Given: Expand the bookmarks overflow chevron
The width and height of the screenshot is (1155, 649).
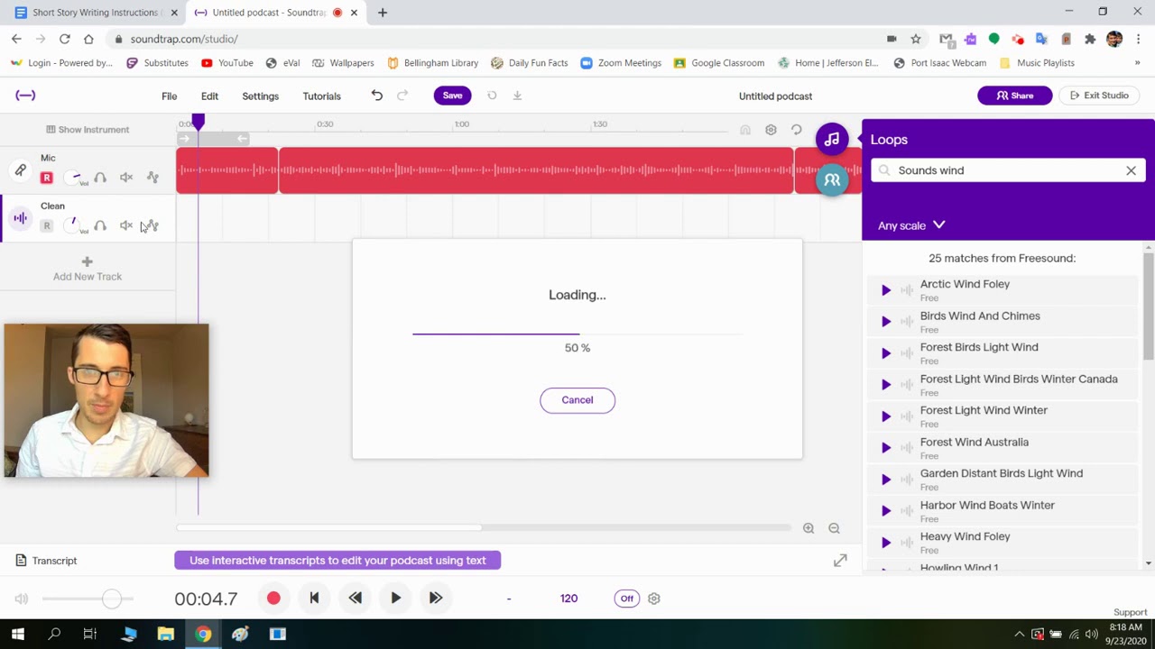Looking at the screenshot, I should tap(1137, 63).
